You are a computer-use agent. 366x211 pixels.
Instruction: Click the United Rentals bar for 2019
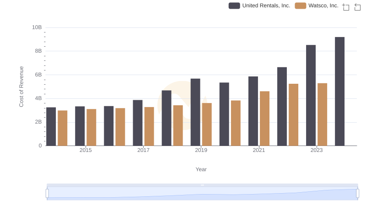click(195, 112)
